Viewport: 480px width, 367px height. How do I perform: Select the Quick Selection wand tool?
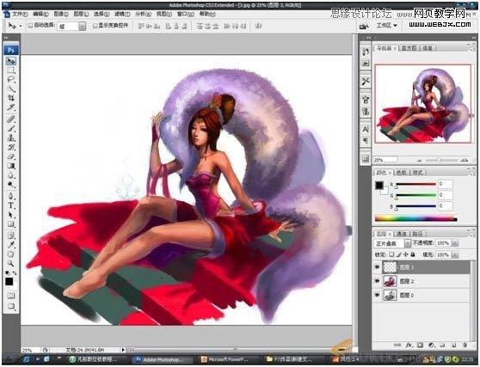[x=11, y=89]
